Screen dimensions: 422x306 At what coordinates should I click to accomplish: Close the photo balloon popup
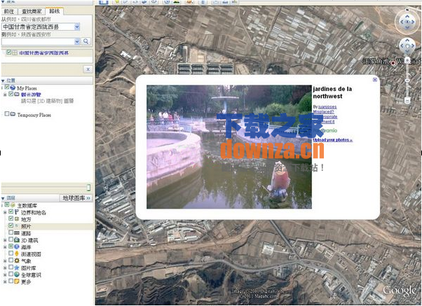coord(374,80)
